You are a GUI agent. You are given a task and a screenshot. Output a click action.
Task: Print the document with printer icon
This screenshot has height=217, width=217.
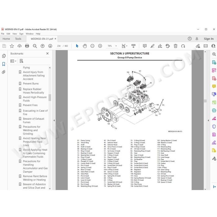click(x=27, y=46)
